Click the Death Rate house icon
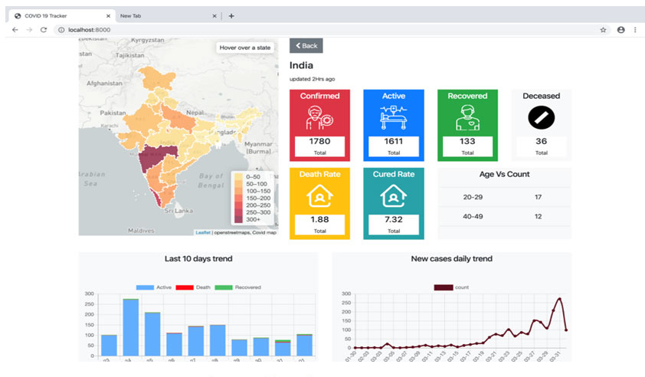Image resolution: width=645 pixels, height=377 pixels. [319, 197]
